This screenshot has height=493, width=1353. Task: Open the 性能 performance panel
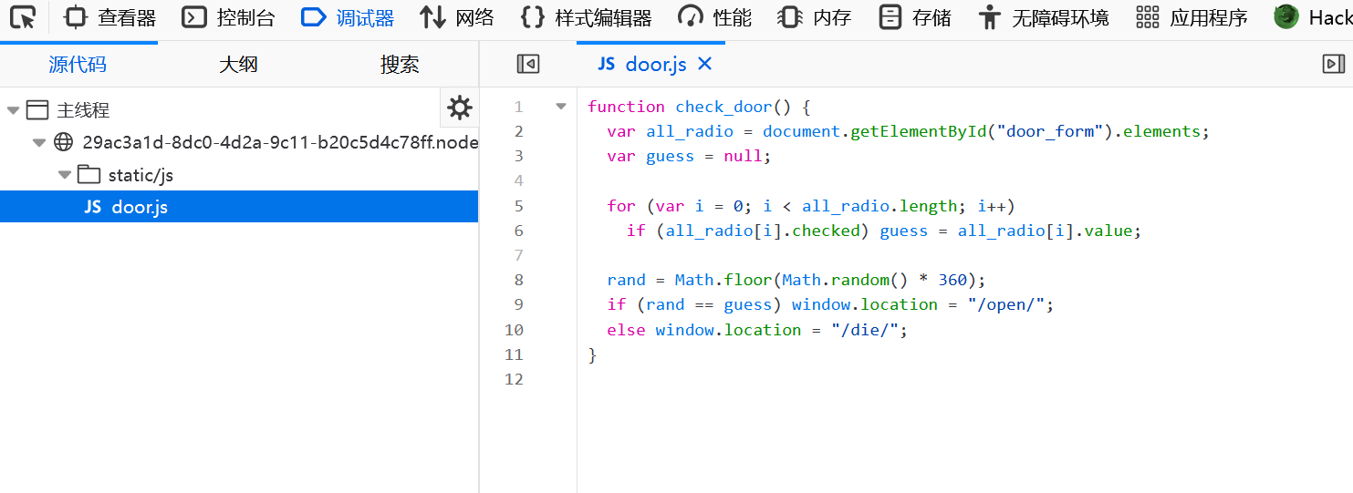714,17
